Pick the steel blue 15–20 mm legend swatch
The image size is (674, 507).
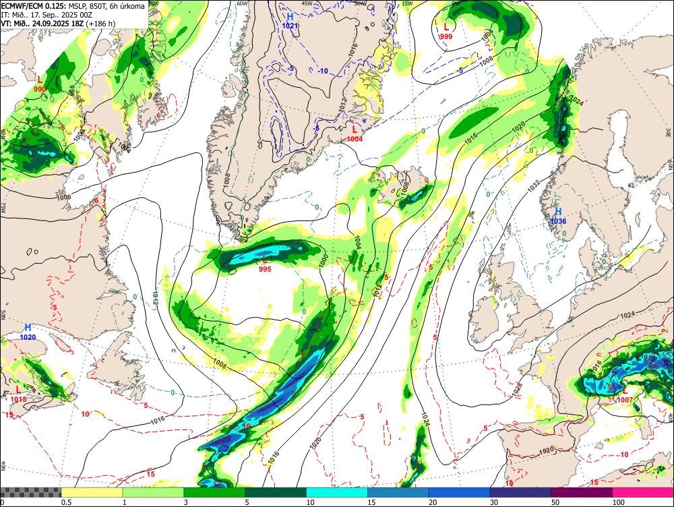point(398,492)
